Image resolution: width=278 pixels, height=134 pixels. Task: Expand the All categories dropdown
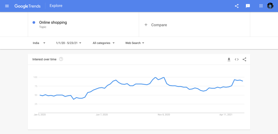103,43
